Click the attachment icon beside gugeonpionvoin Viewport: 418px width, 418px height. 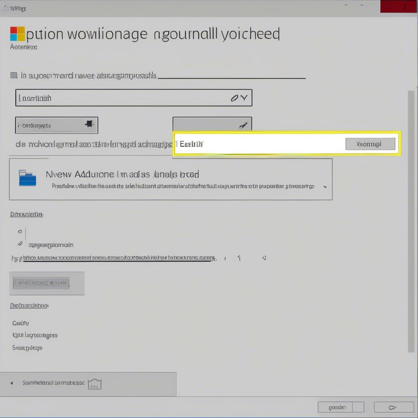[x=20, y=243]
